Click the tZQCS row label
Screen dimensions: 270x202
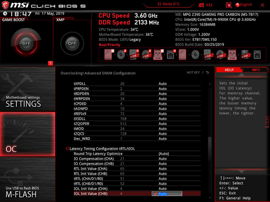click(79, 134)
